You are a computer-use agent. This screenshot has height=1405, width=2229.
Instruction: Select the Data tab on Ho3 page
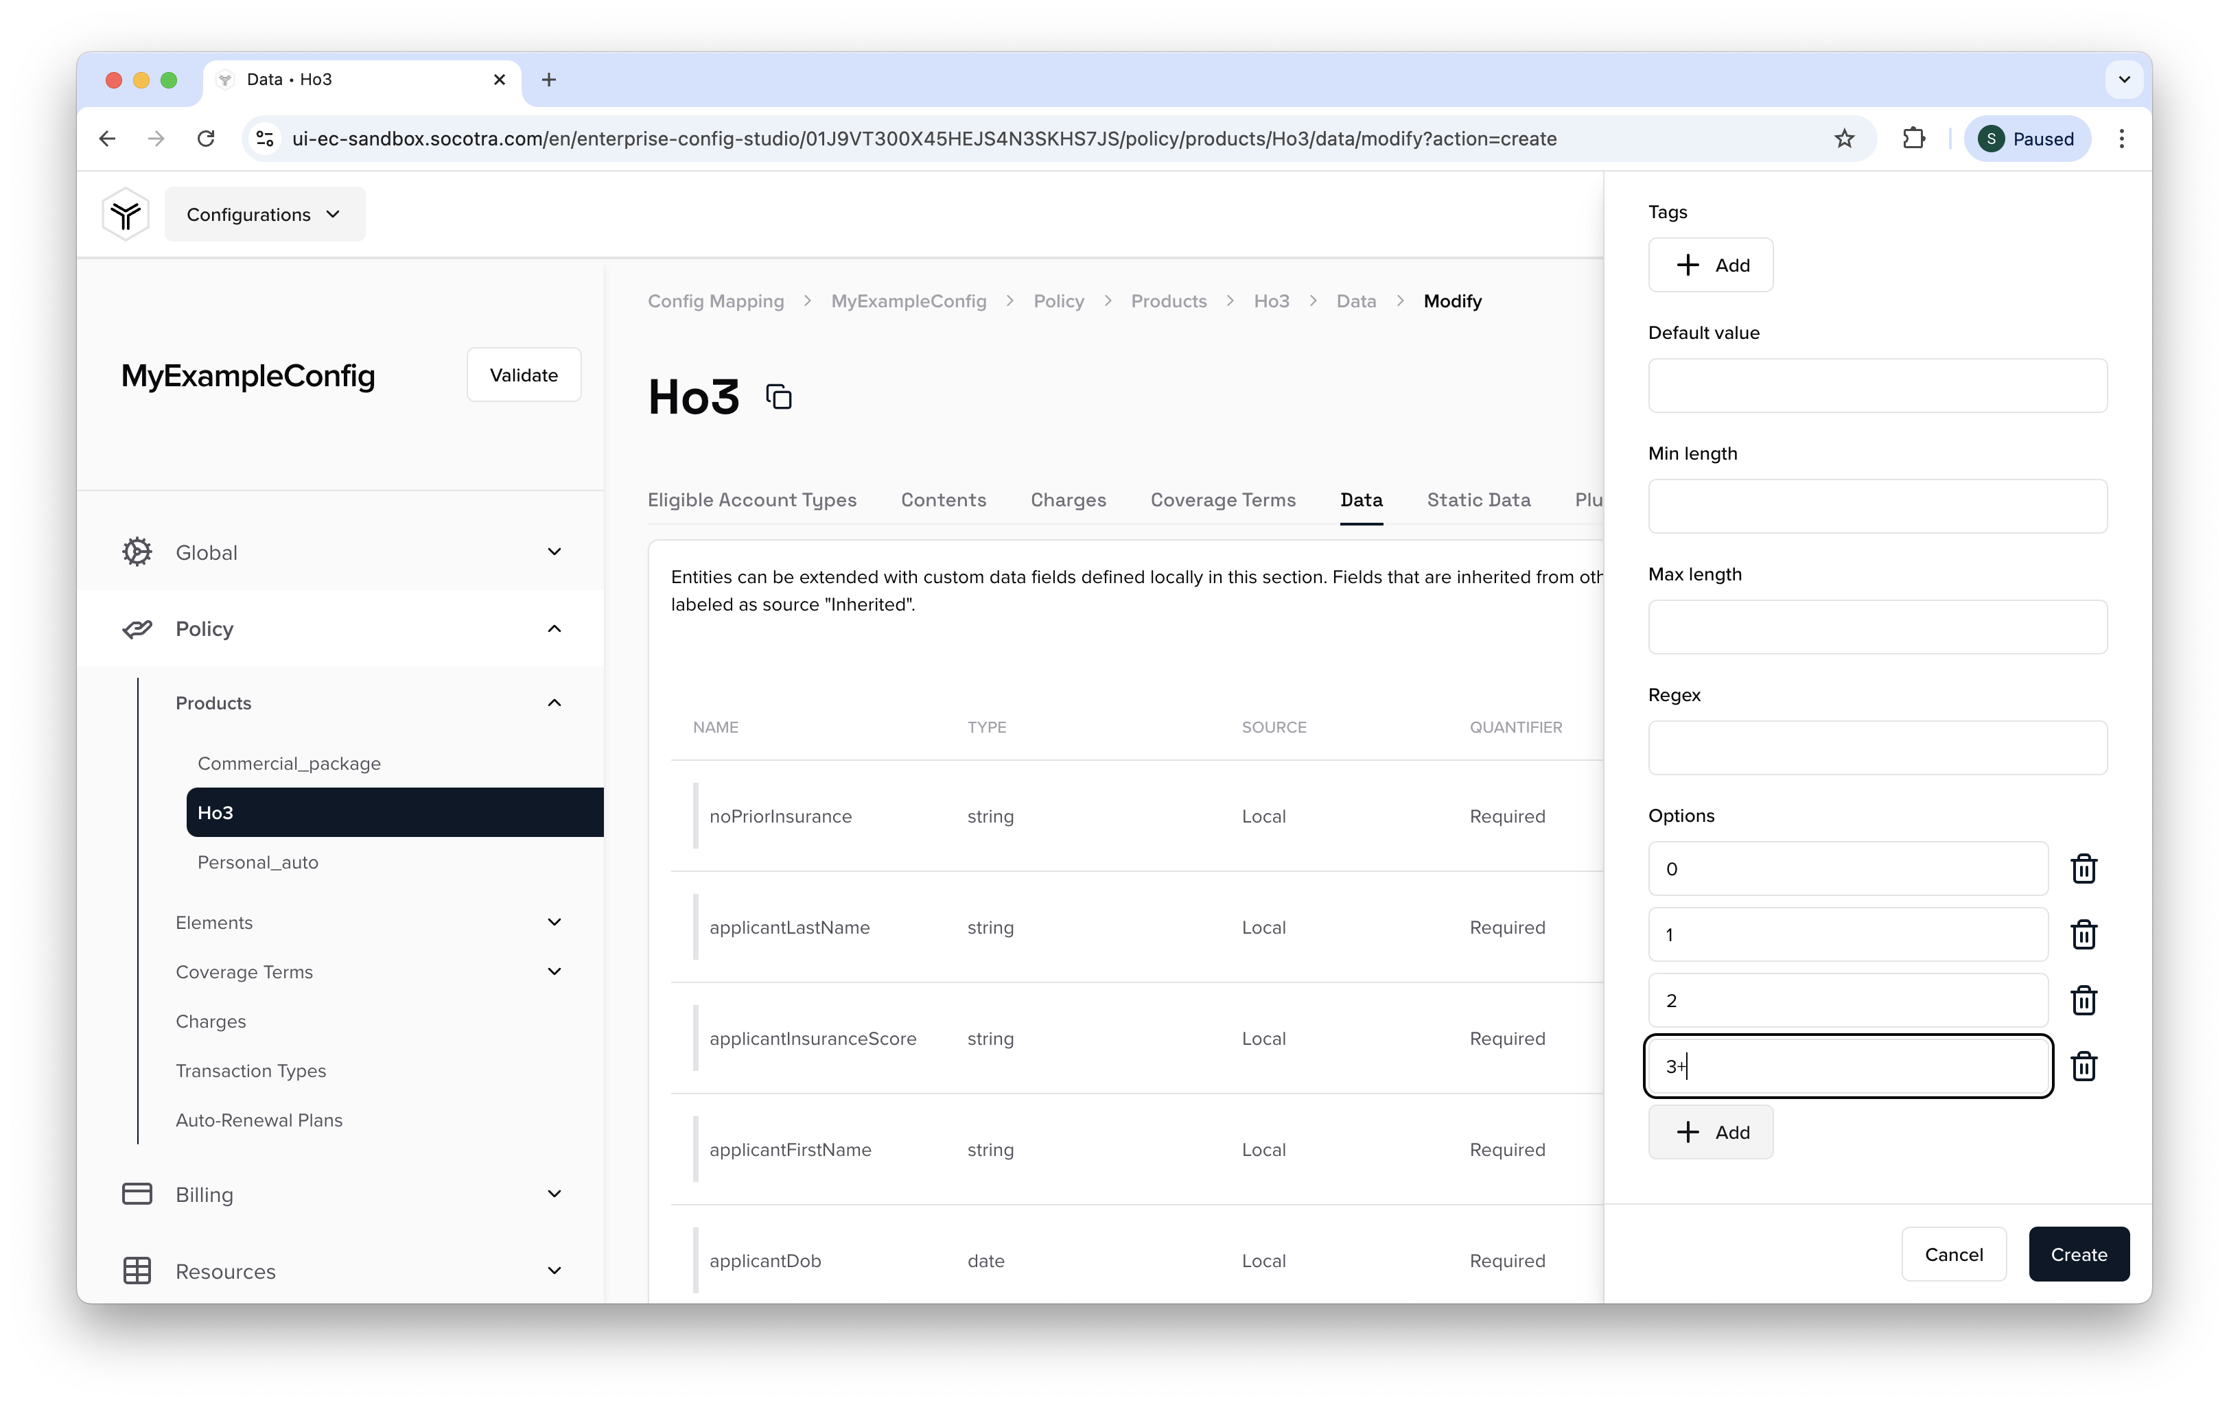[x=1362, y=499]
